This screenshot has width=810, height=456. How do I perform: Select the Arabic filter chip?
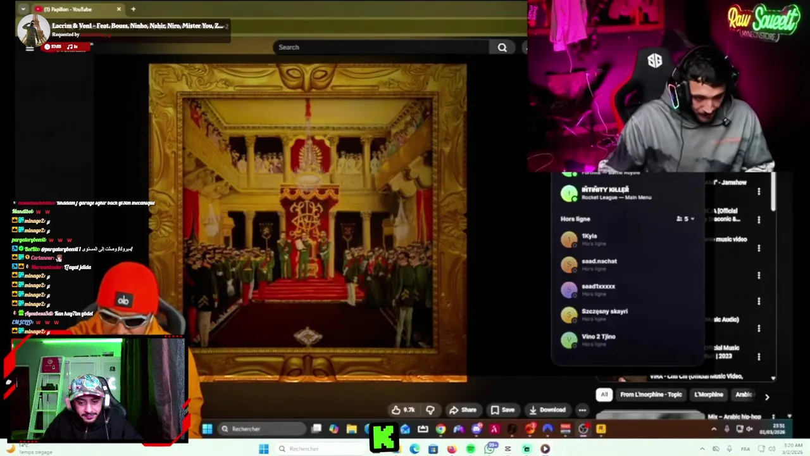coord(744,395)
